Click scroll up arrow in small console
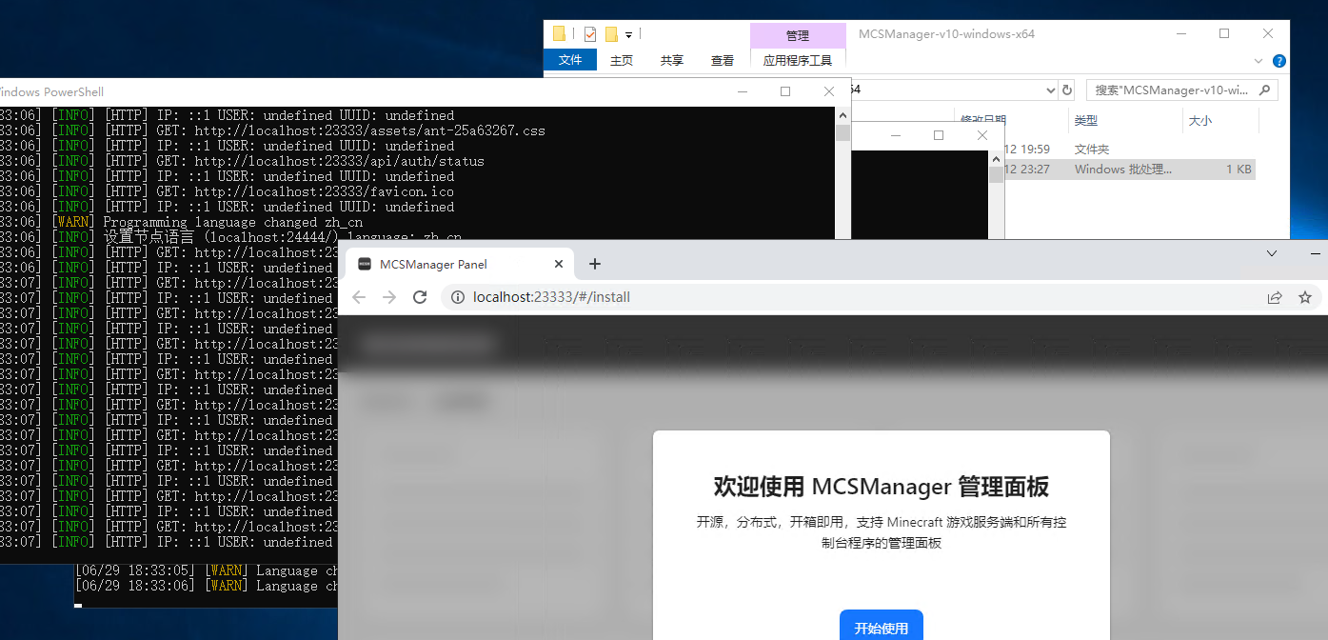Image resolution: width=1328 pixels, height=640 pixels. [x=997, y=158]
